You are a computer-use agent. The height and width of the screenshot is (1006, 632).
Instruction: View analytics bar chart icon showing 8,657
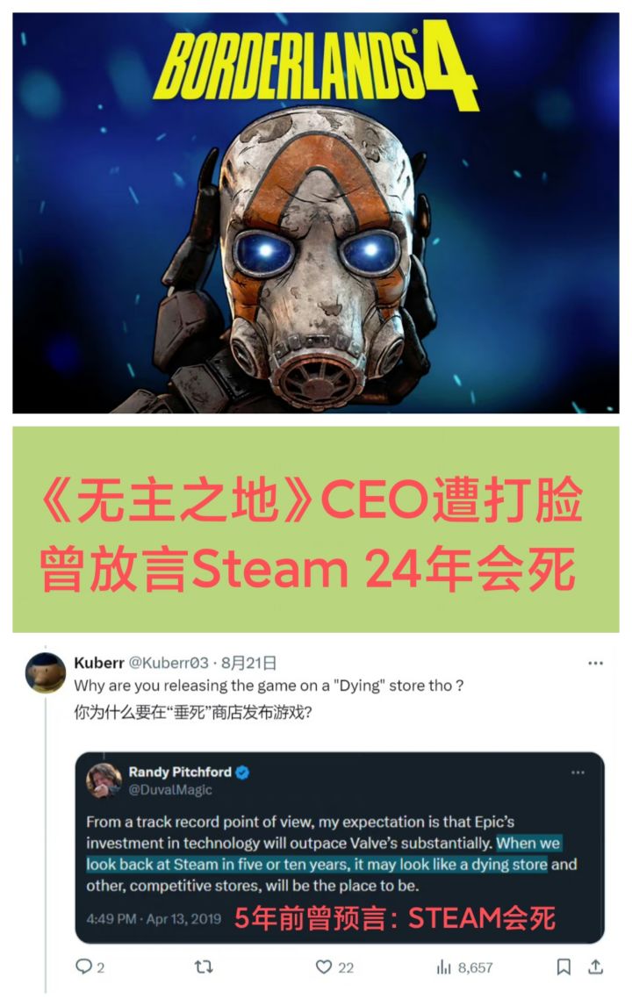[x=444, y=966]
